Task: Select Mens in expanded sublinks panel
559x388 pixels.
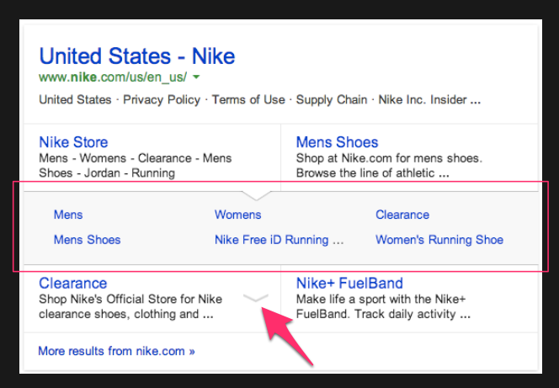Action: pos(68,215)
